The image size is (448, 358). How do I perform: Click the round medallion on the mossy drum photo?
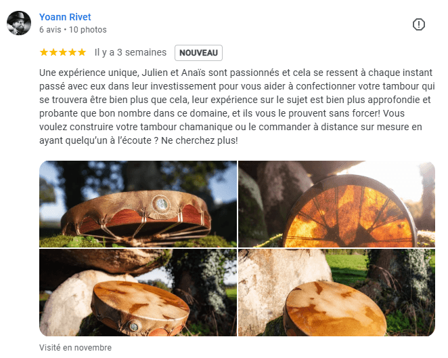162,205
